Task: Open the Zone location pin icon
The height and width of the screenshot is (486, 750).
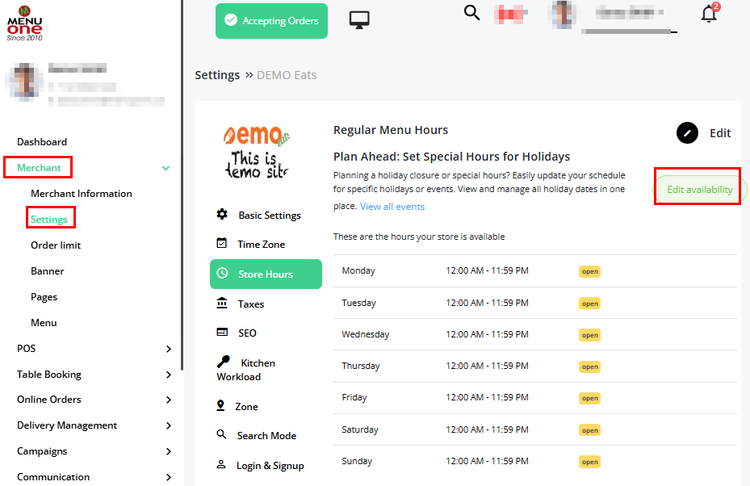Action: [220, 406]
